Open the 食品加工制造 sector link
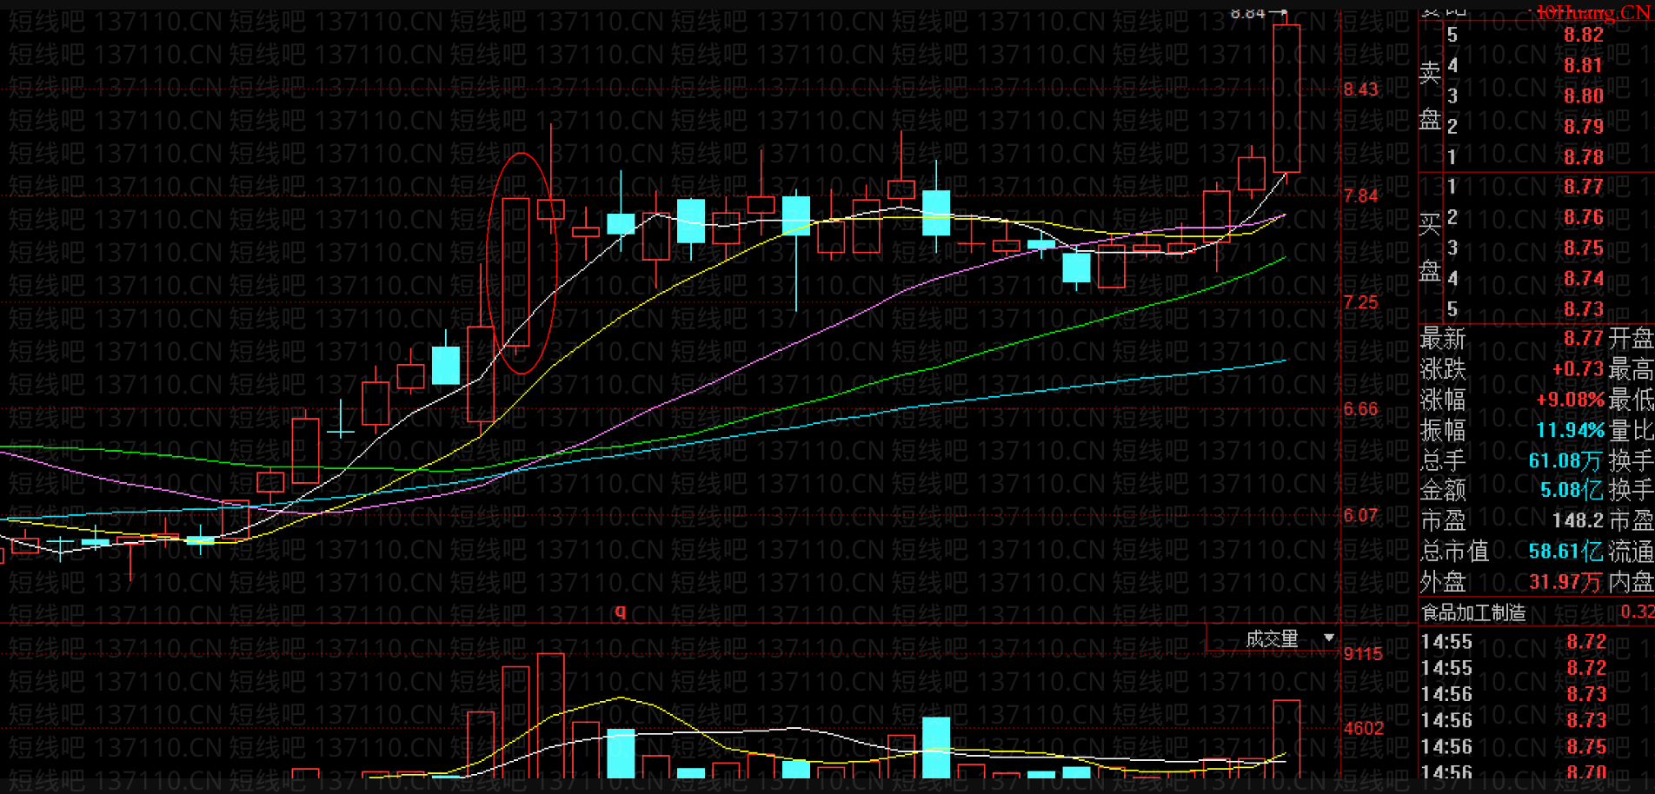 point(1473,612)
